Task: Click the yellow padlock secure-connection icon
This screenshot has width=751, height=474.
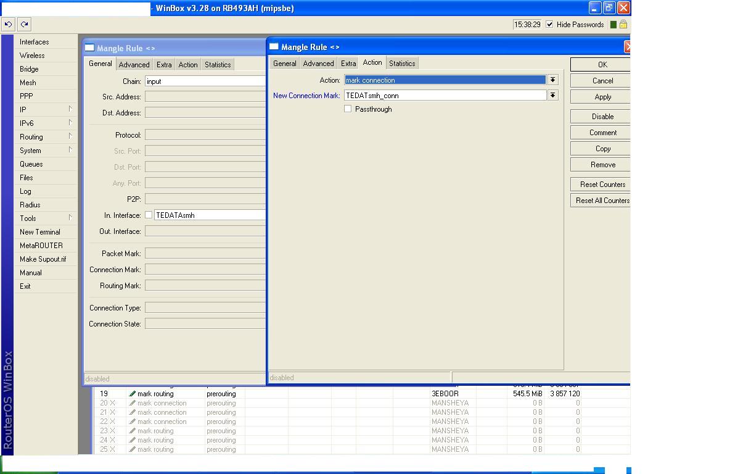Action: (x=623, y=25)
